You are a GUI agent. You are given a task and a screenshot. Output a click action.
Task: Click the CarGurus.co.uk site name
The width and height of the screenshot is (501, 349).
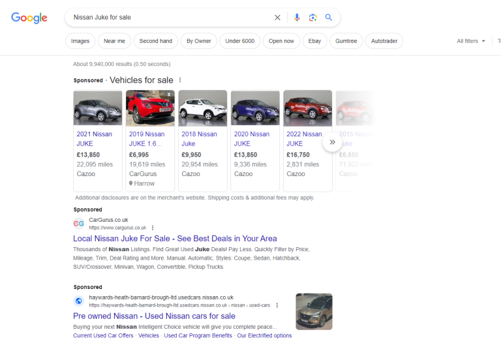click(x=109, y=220)
